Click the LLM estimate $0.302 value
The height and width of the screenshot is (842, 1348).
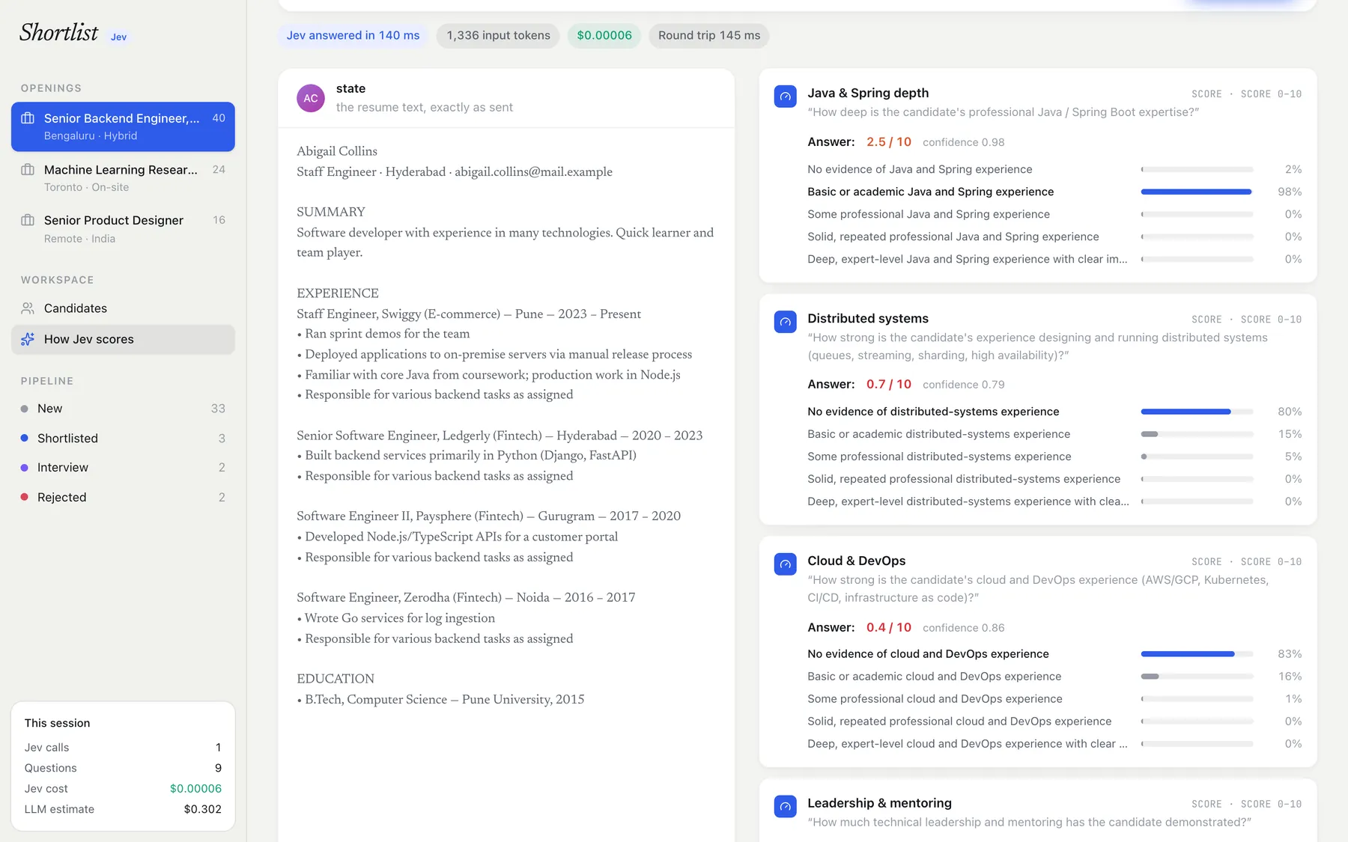click(203, 809)
